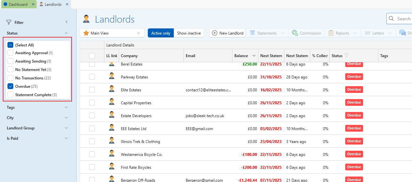
Task: Uncheck the Overdue status filter
Action: (x=10, y=86)
